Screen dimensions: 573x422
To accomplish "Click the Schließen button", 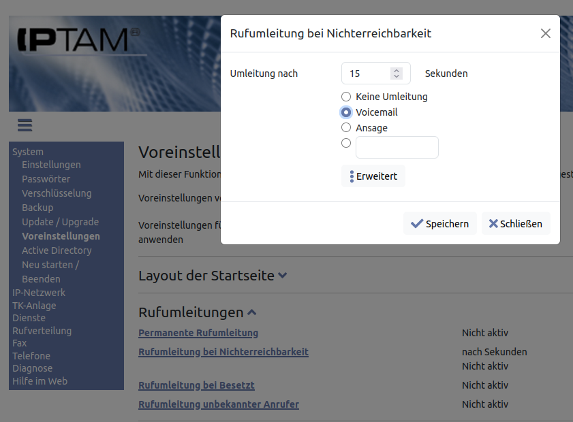I will pyautogui.click(x=515, y=223).
